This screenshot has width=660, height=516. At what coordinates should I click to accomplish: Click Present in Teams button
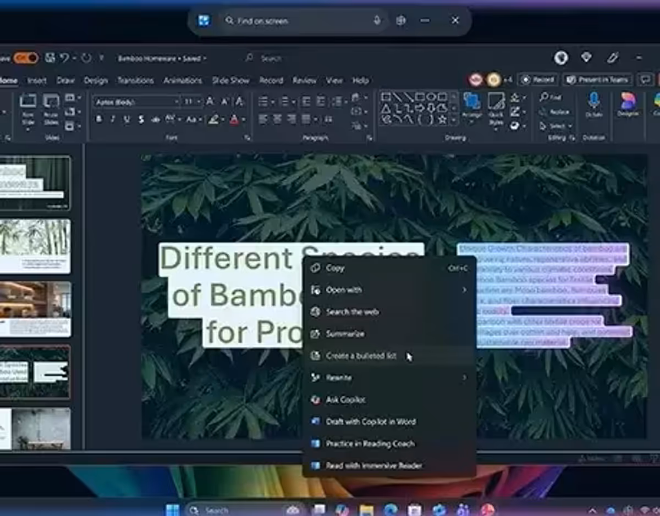[597, 80]
